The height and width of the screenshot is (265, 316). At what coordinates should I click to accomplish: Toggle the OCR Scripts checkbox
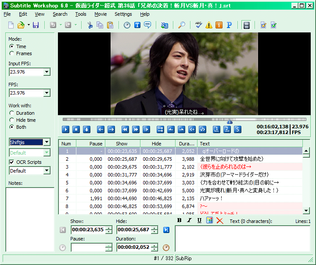point(12,162)
